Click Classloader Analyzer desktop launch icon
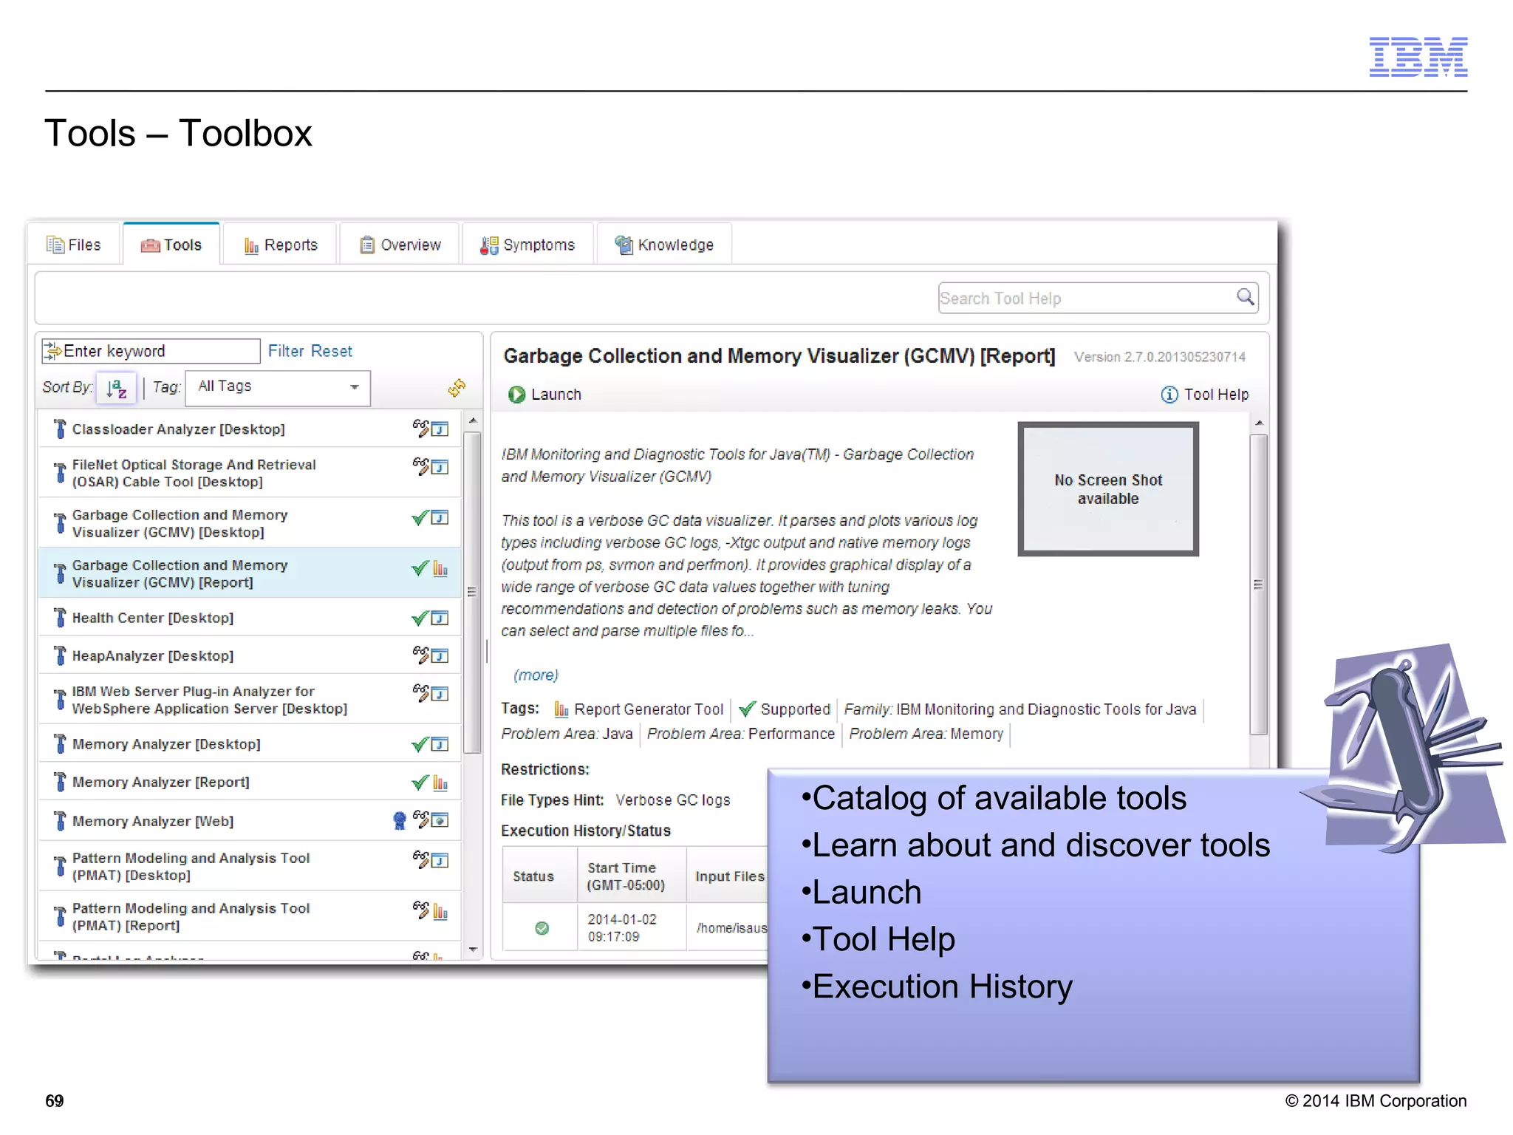This screenshot has width=1513, height=1135. [440, 429]
